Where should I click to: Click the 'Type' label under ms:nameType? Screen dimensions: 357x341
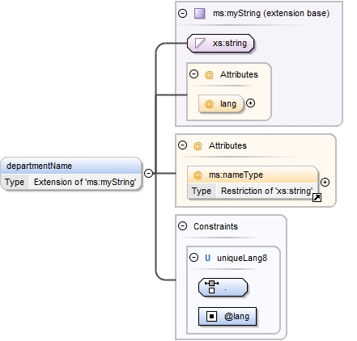[202, 191]
